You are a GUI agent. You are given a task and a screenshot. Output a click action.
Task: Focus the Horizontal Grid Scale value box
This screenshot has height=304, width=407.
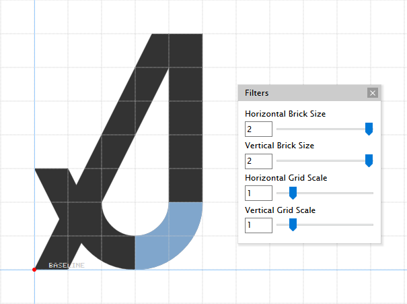tap(259, 193)
